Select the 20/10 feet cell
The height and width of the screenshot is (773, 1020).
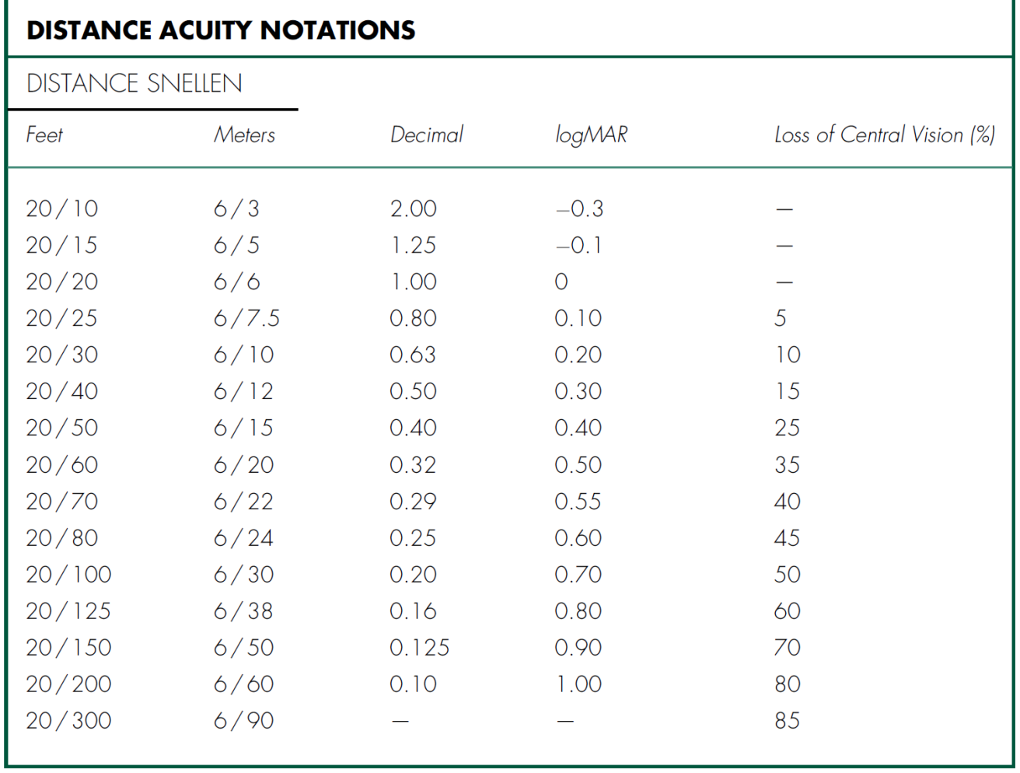pyautogui.click(x=62, y=208)
